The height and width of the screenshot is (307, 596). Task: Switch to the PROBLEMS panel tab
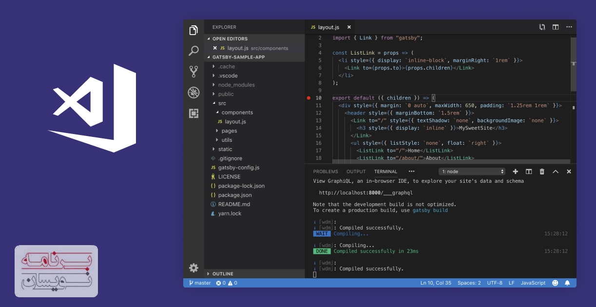pos(326,172)
